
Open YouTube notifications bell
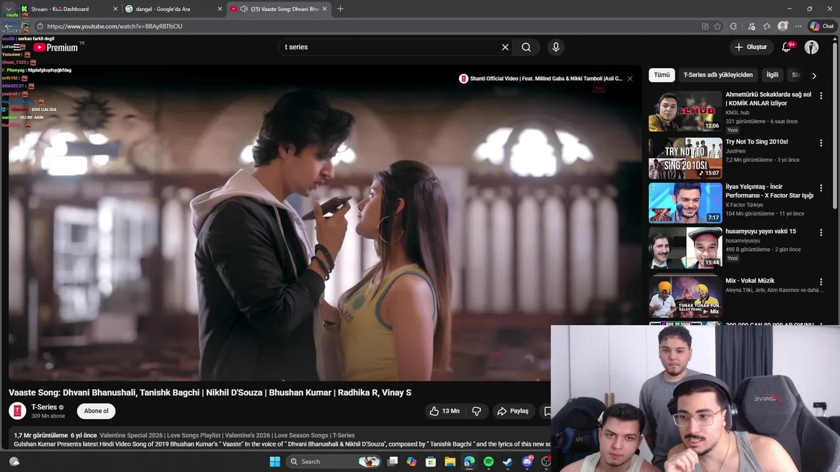click(x=786, y=47)
